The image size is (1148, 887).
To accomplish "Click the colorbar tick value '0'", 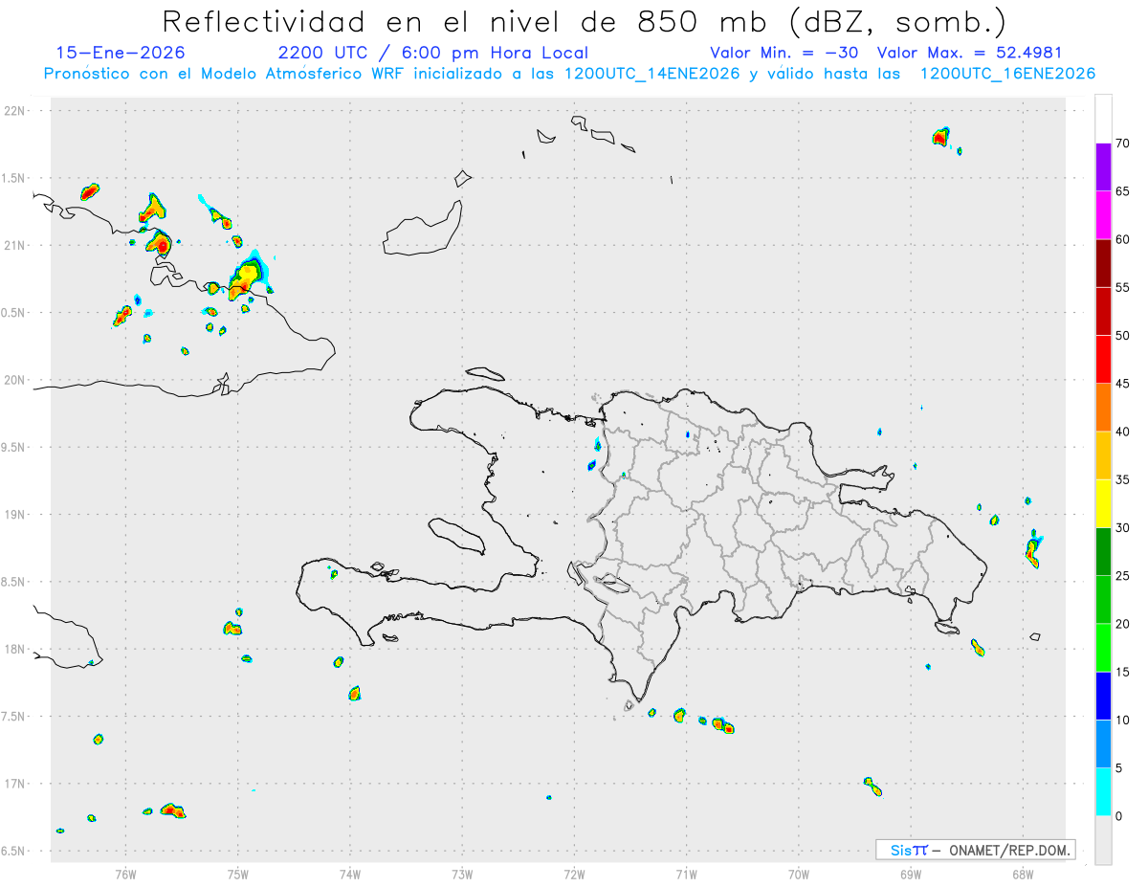I will [1118, 816].
